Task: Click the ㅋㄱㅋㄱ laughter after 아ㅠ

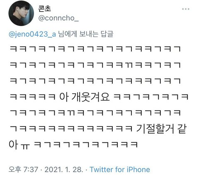Action: coord(86,145)
